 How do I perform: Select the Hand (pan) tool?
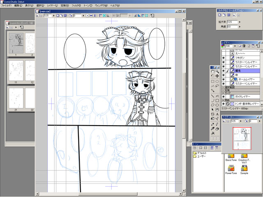click(x=212, y=71)
